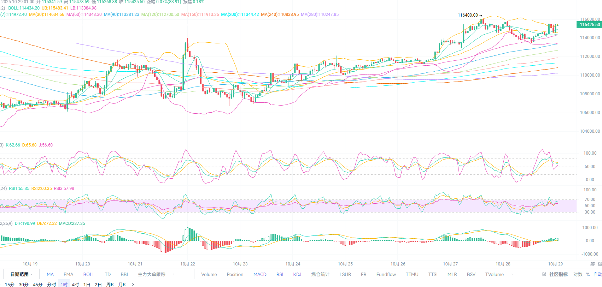Toggle the MACD sub-indicator

(x=260, y=274)
